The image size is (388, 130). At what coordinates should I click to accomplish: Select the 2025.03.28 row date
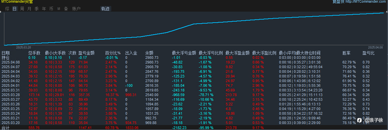pos(11,94)
